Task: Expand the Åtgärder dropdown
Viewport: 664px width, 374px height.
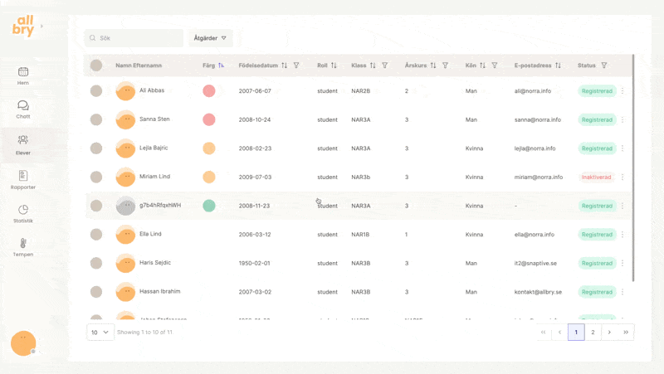Action: point(210,38)
